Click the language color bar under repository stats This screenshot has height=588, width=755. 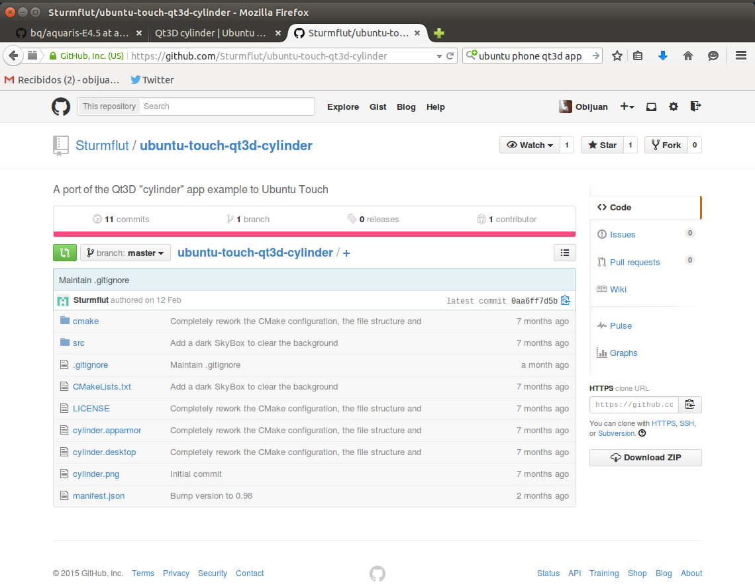click(314, 233)
